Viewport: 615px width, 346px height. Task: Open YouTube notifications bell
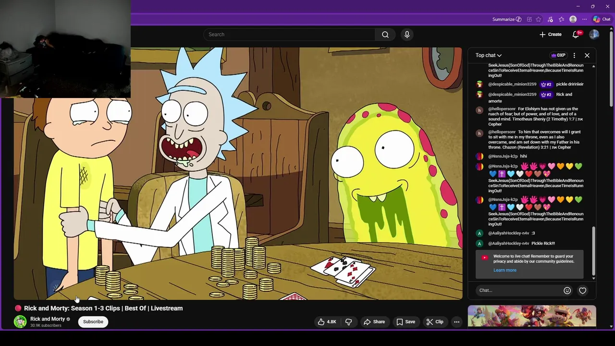click(576, 35)
